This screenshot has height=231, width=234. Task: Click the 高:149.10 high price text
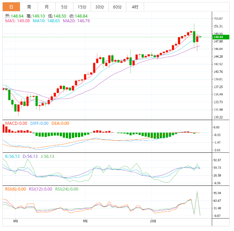(36, 16)
